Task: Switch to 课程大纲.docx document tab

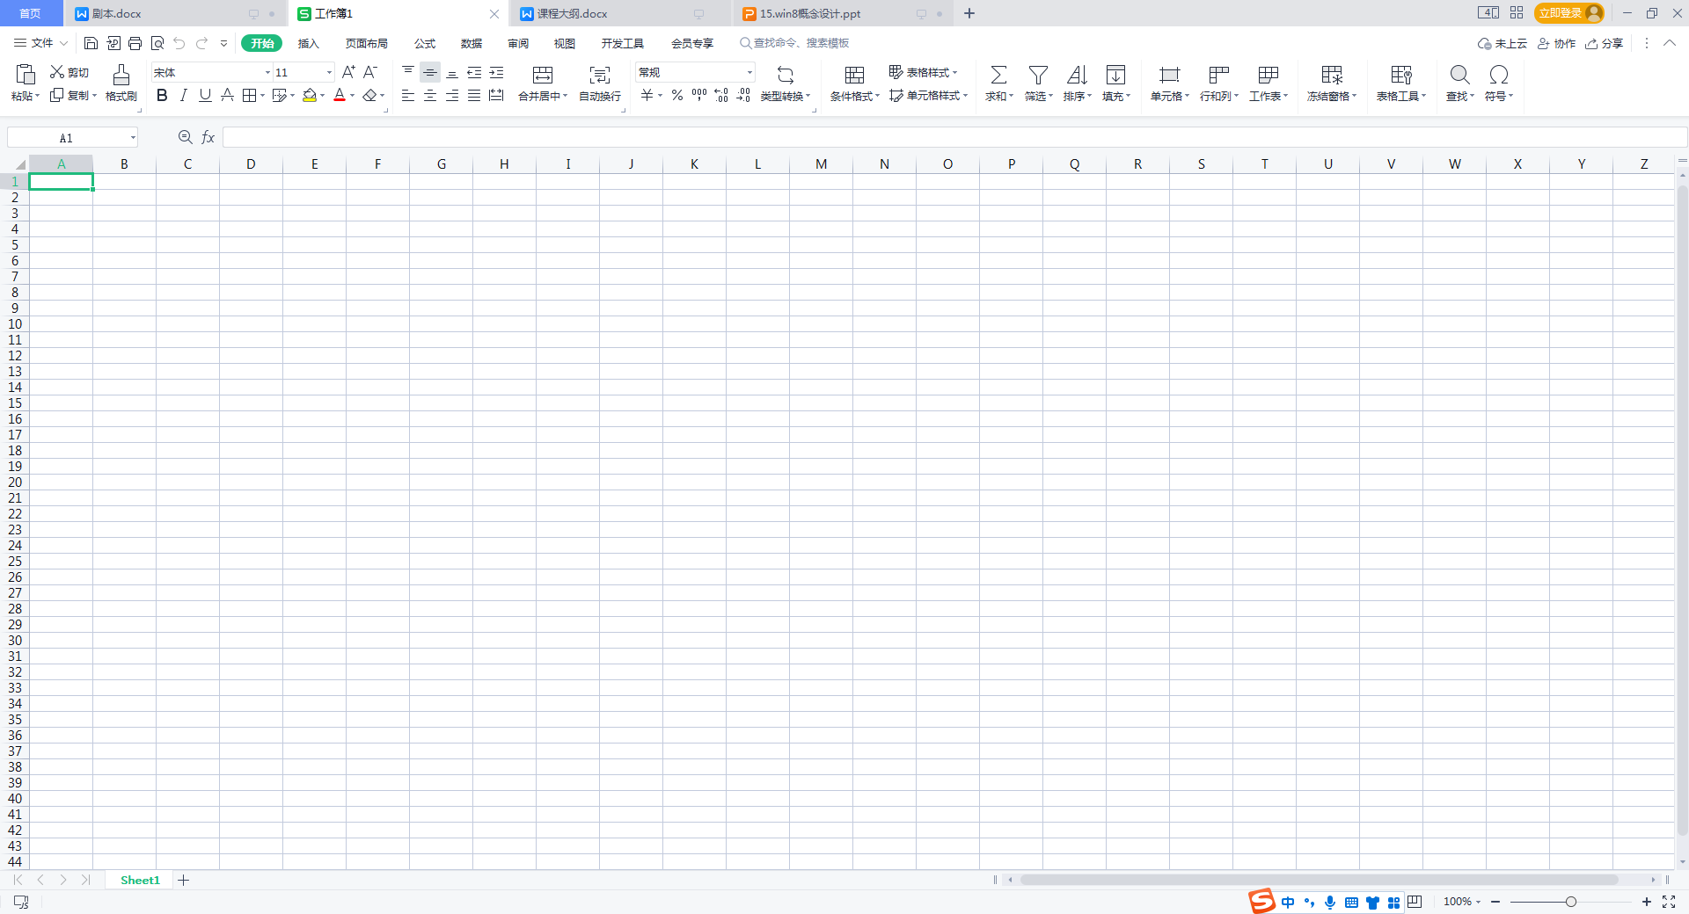Action: click(619, 13)
